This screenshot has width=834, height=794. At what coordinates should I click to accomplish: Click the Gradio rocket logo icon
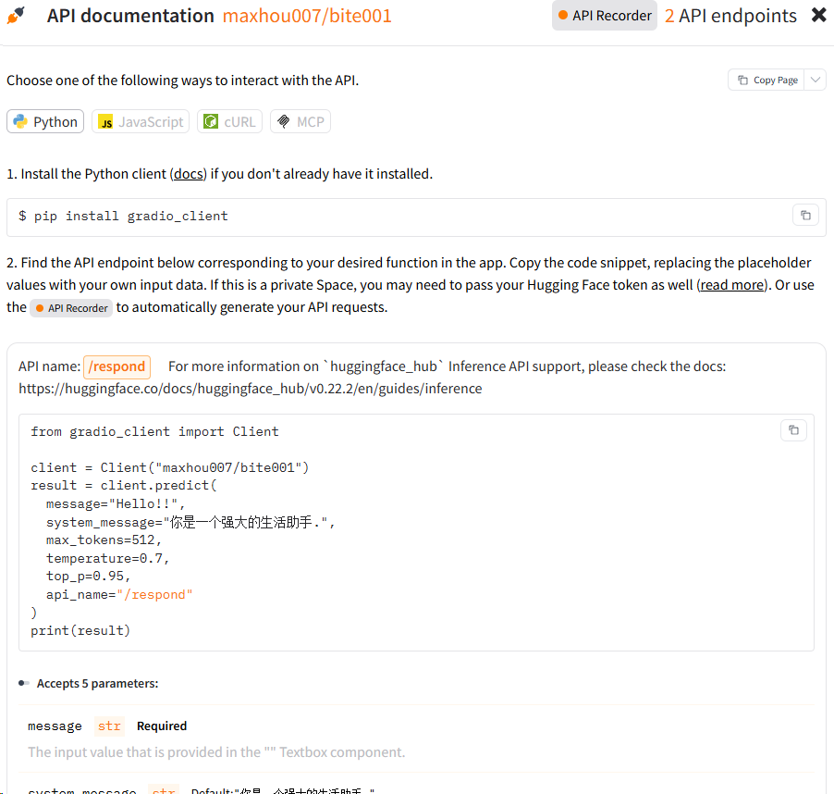tap(16, 16)
